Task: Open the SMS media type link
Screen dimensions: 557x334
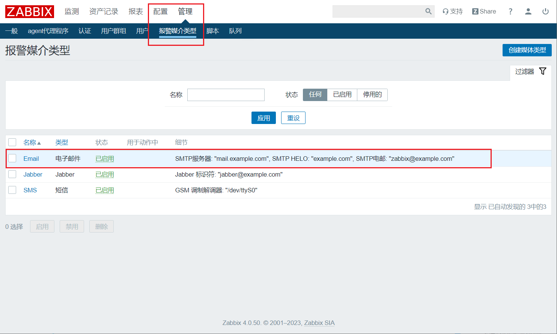Action: pos(30,190)
